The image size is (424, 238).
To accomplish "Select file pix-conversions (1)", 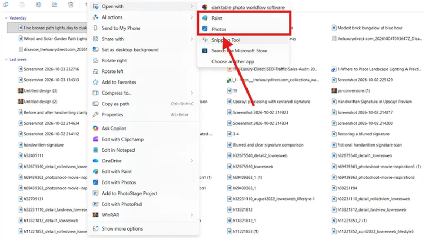I will 351,90.
